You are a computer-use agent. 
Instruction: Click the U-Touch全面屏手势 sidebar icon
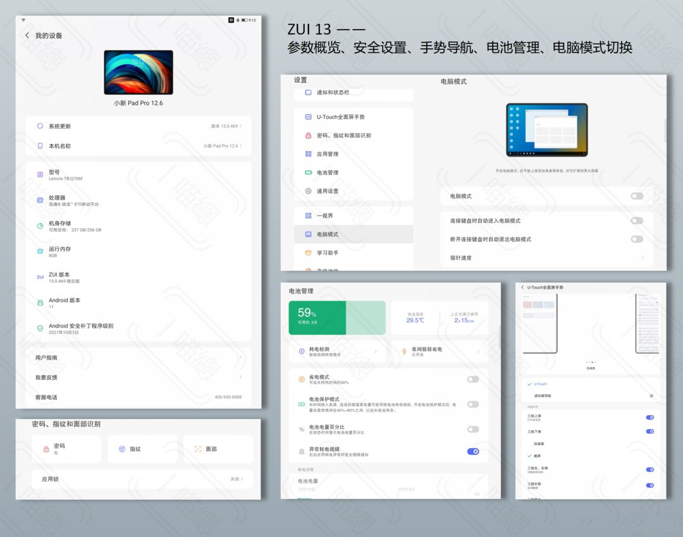coord(309,117)
